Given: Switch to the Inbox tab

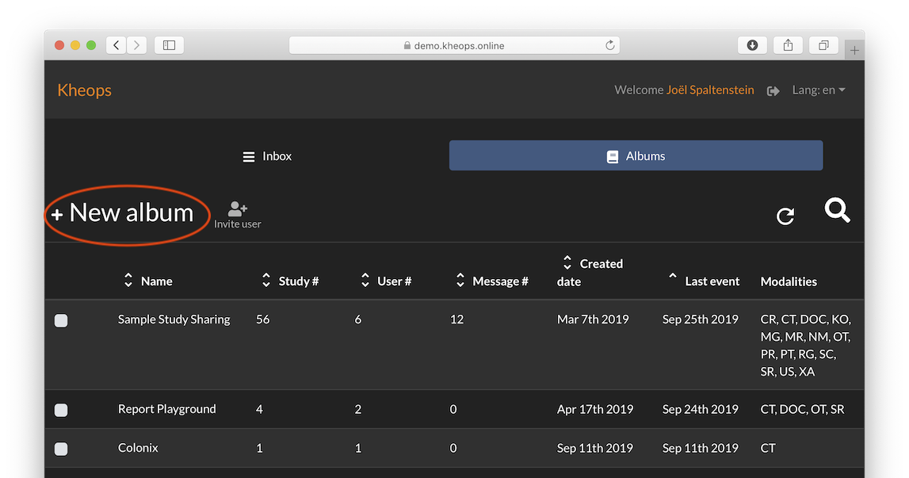Looking at the screenshot, I should point(267,156).
